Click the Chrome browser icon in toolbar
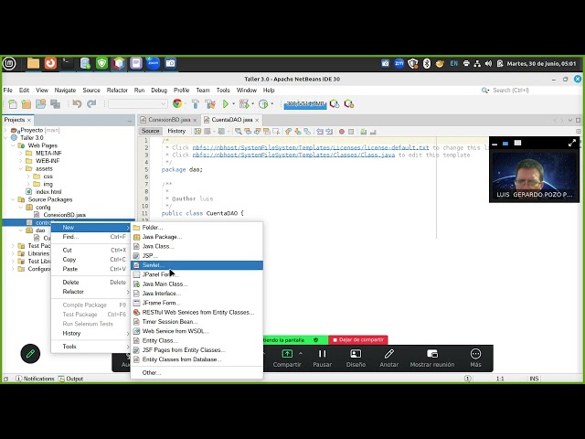The image size is (585, 439). (x=177, y=103)
